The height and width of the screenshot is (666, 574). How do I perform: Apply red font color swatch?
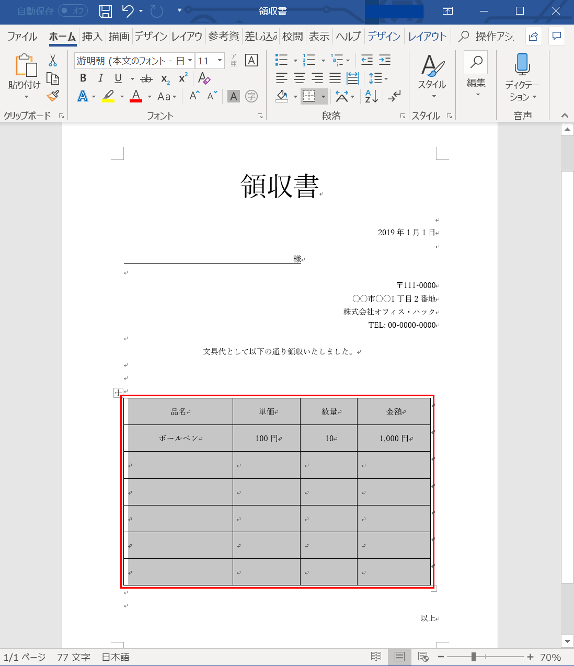[136, 96]
